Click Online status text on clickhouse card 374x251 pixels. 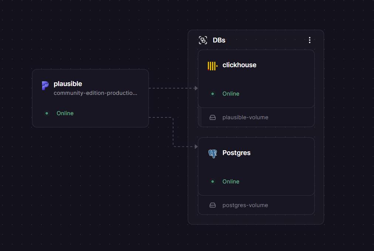231,94
